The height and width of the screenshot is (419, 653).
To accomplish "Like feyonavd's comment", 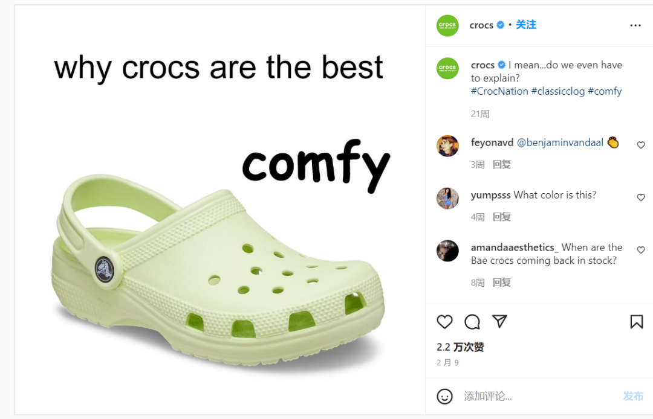I will pos(641,145).
